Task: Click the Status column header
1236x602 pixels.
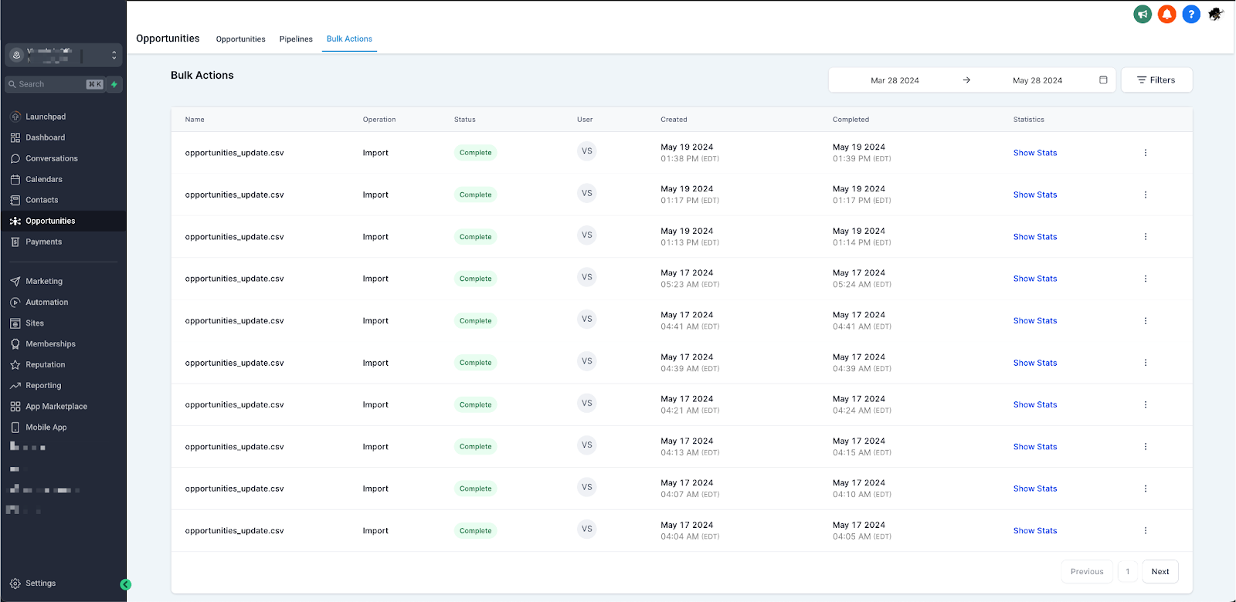Action: point(465,120)
